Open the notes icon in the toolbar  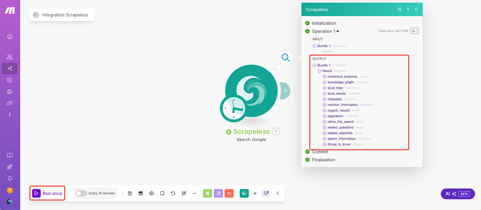click(x=162, y=193)
